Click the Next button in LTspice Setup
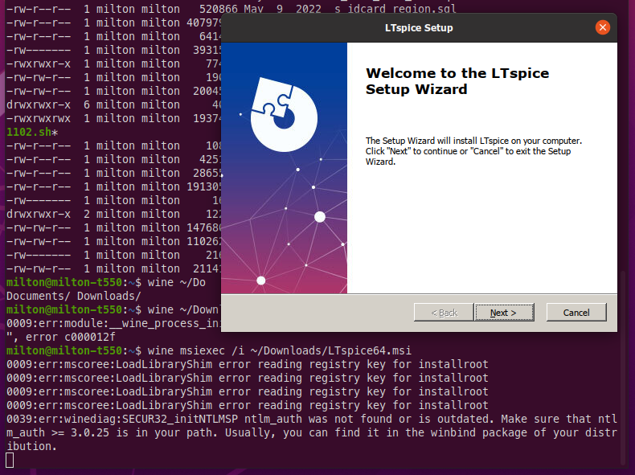Image resolution: width=635 pixels, height=475 pixels. (504, 313)
